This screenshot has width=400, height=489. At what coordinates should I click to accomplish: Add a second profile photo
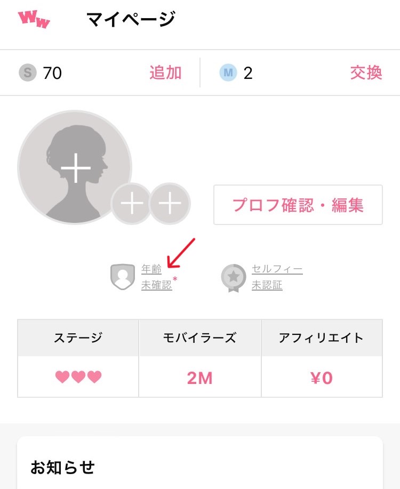tap(131, 203)
